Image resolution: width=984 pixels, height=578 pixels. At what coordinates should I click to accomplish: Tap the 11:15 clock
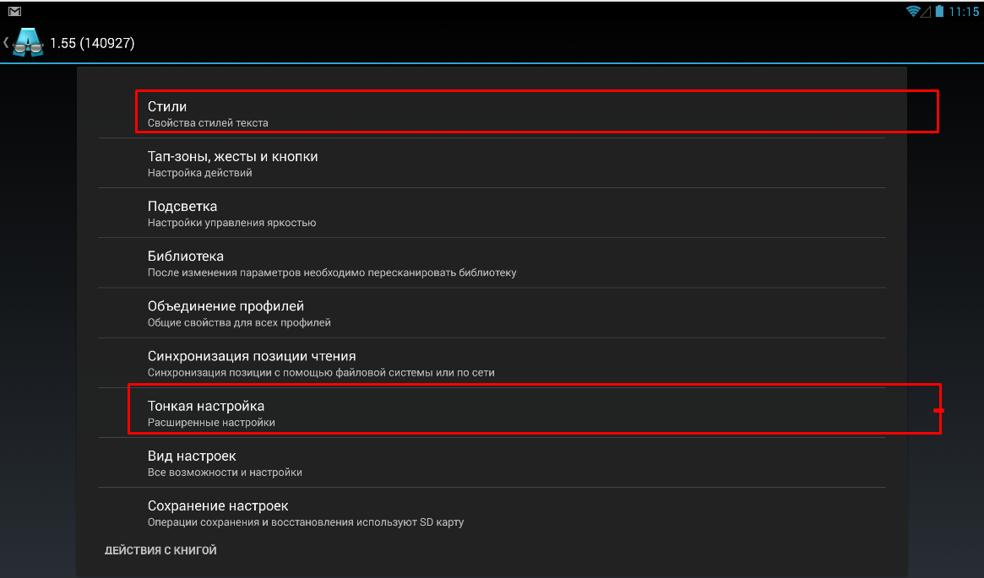point(963,11)
